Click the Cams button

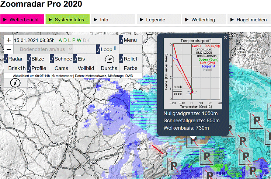tap(61, 68)
